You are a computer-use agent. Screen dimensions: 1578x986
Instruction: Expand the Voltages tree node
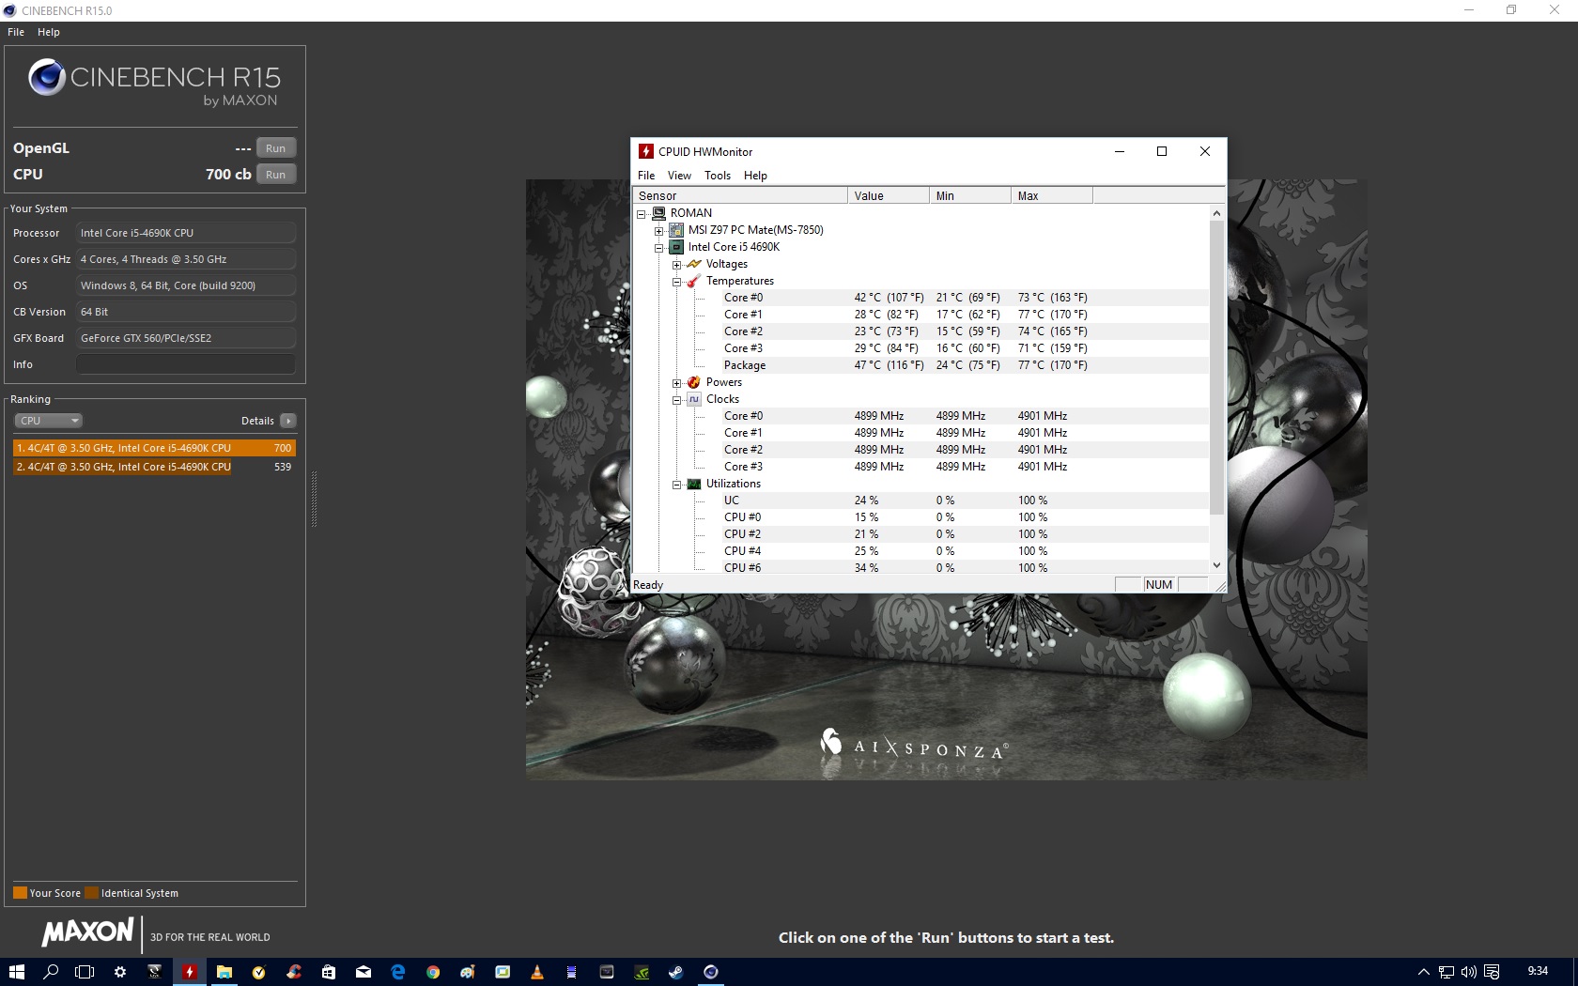tap(676, 265)
